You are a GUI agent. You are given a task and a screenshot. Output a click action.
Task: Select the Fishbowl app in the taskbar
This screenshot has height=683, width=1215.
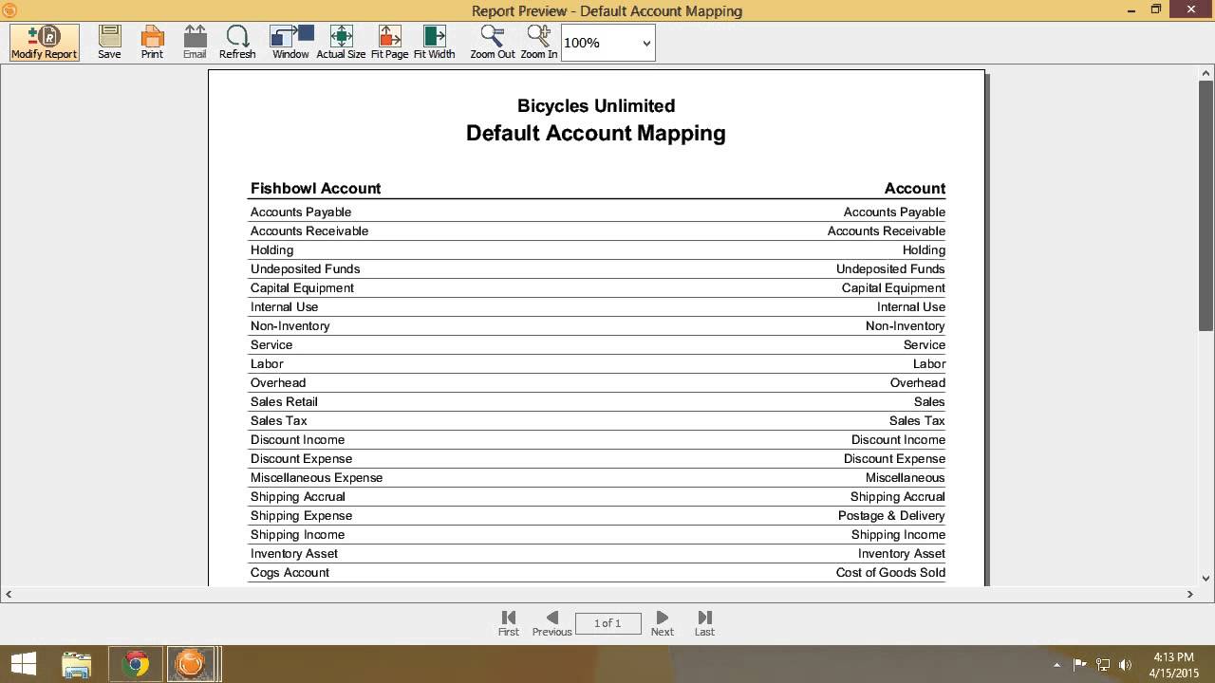coord(193,664)
